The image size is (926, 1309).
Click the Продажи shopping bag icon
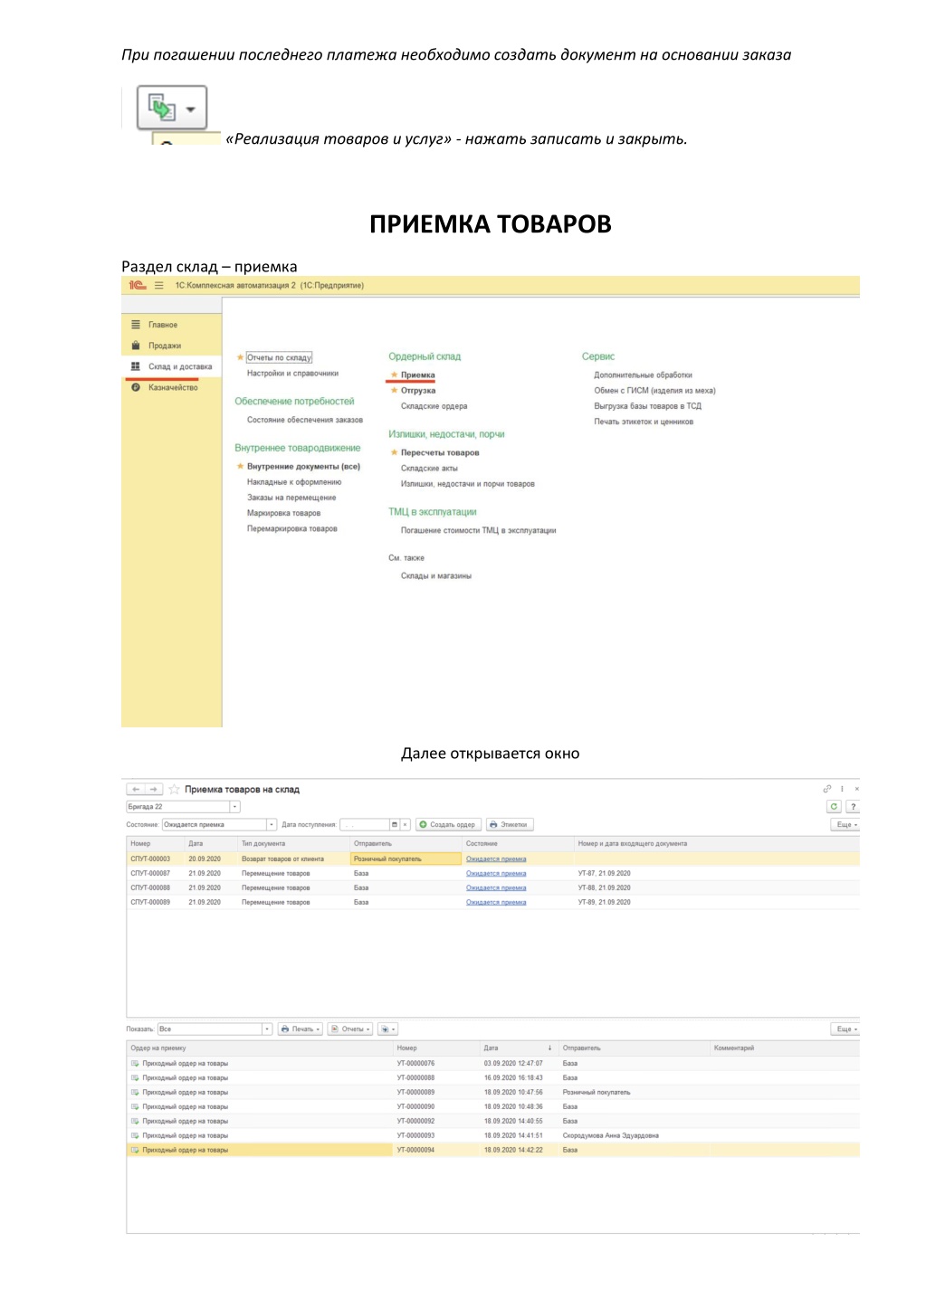[x=136, y=346]
